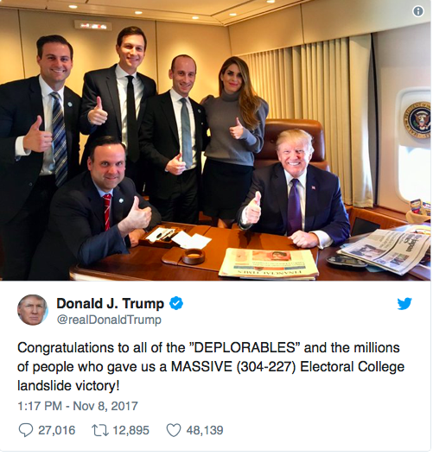The width and height of the screenshot is (433, 456).
Task: Click the presidential seal on the cabin wall
Action: point(417,119)
